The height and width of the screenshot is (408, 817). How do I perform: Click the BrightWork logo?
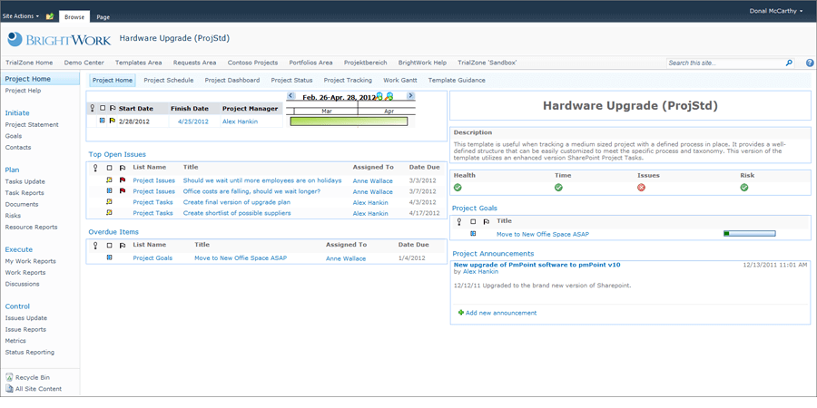point(59,39)
